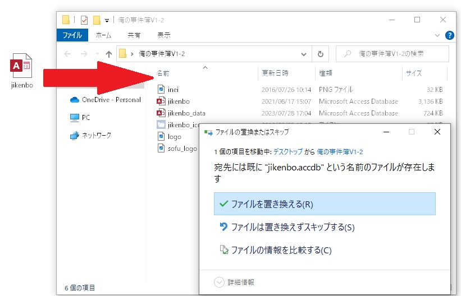
Task: Switch to the 表示 tab
Action: tap(164, 35)
